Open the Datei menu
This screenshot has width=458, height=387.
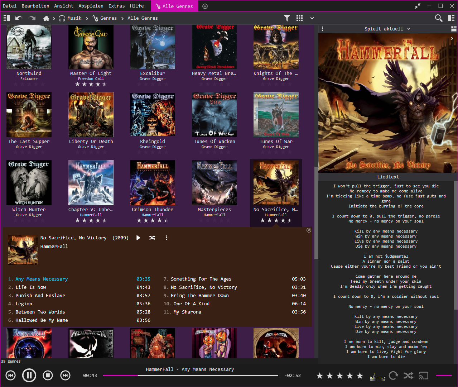pos(10,6)
